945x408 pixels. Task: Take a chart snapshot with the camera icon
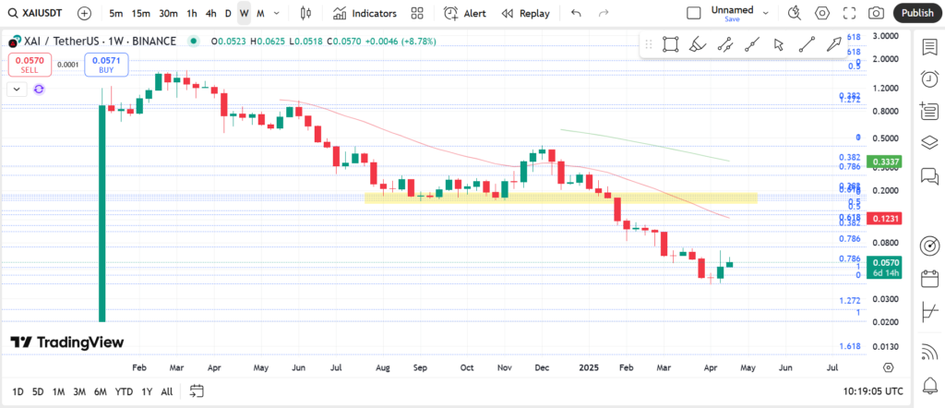point(876,14)
